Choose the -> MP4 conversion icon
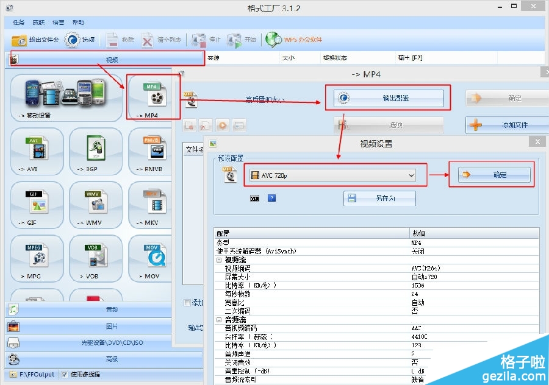Image resolution: width=549 pixels, height=385 pixels. (153, 98)
